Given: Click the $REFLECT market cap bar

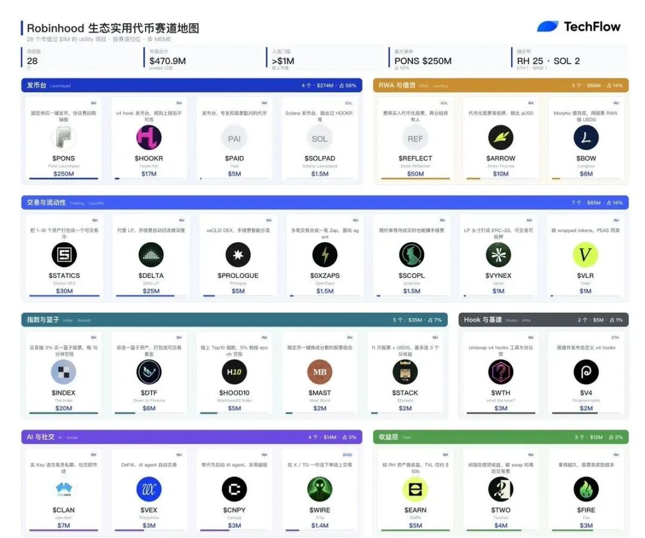Looking at the screenshot, I should tap(416, 179).
